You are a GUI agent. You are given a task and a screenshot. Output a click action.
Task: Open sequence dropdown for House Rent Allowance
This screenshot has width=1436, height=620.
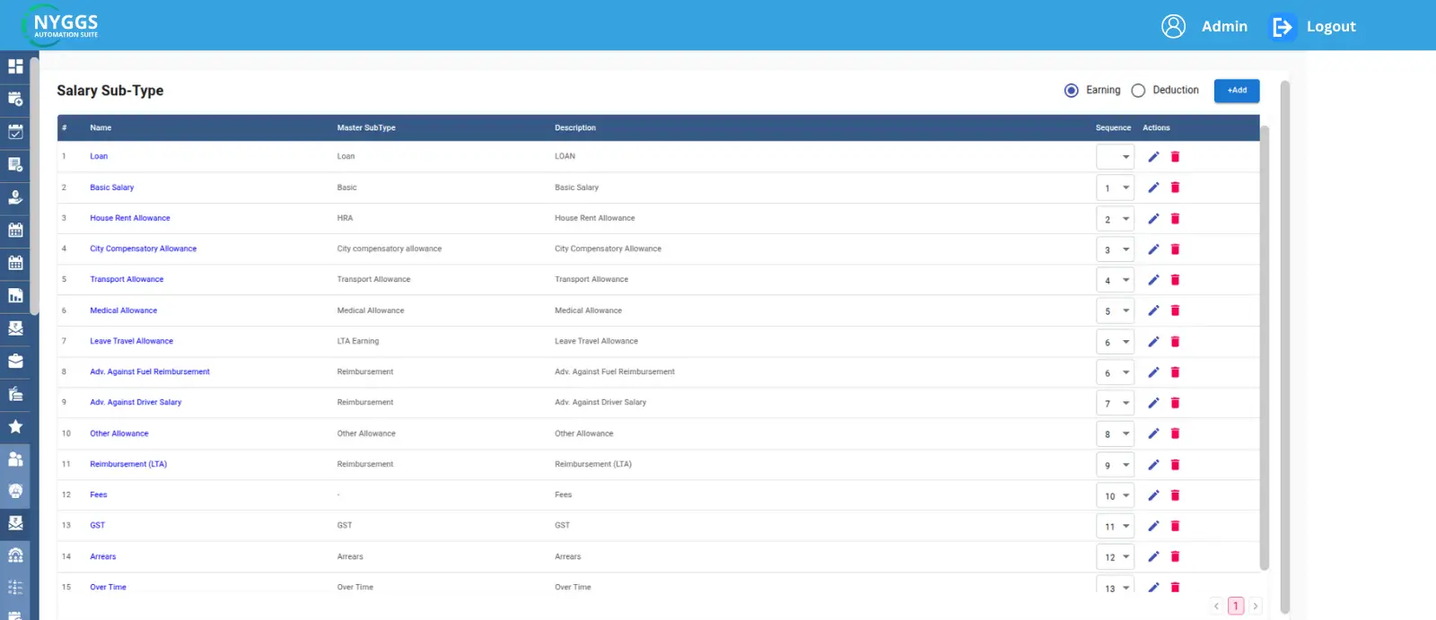(1116, 219)
